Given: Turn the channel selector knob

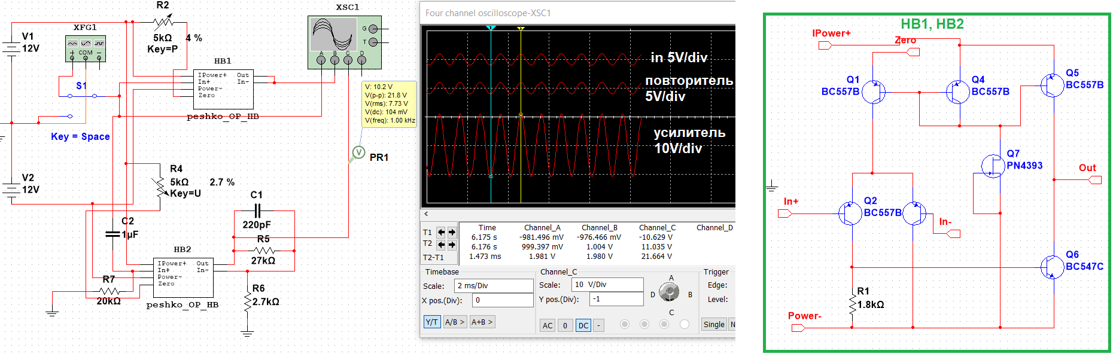Looking at the screenshot, I should (x=669, y=292).
